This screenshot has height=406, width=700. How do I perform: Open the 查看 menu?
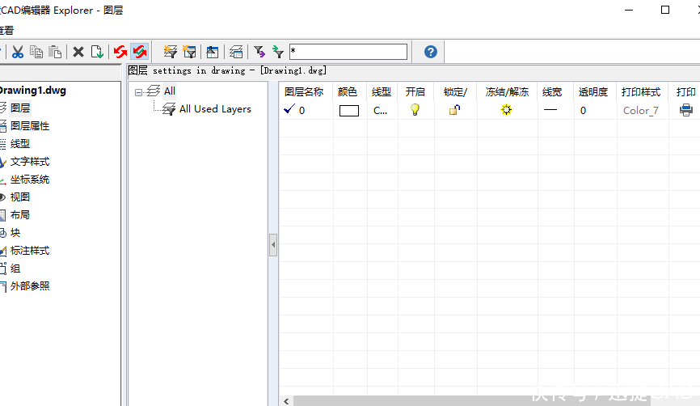click(x=6, y=30)
